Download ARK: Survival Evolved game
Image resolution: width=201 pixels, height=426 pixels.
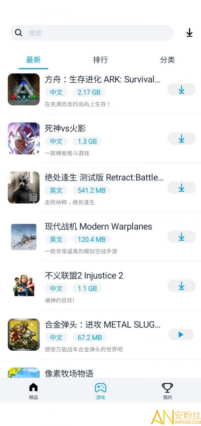click(181, 89)
